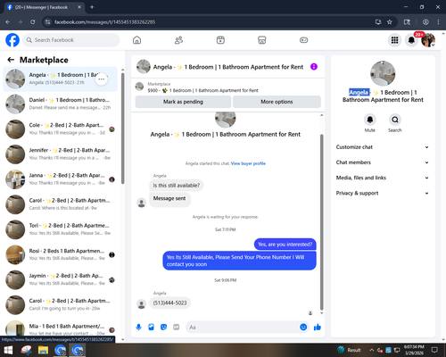Choose a sticker icon in composer
This screenshot has height=357, width=446.
pos(163,328)
